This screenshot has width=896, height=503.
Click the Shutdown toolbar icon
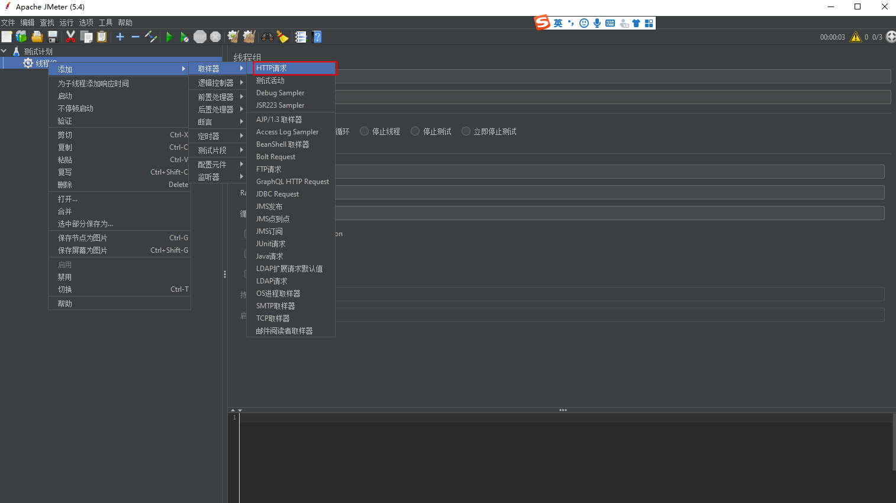coord(215,37)
